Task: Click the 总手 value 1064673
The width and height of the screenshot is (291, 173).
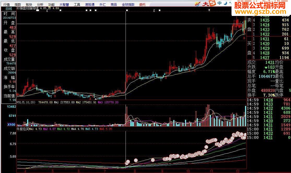Action: click(267, 76)
